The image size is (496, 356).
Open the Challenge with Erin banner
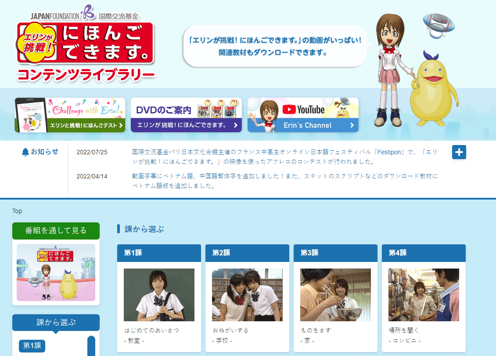70,115
